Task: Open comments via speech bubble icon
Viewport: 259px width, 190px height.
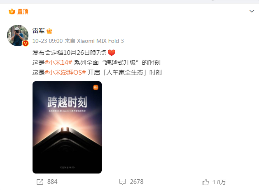Action: [x=122, y=182]
